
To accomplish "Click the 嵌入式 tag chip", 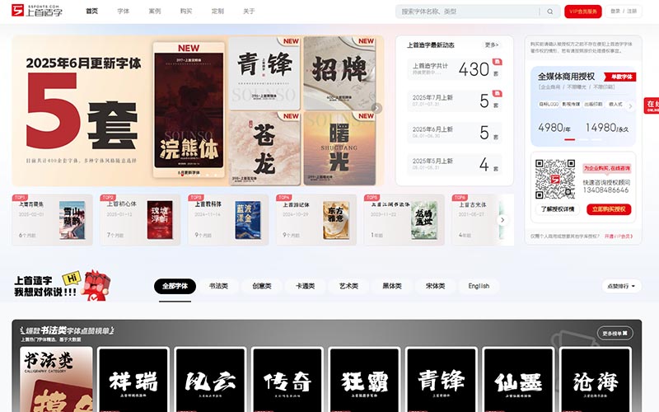I will pyautogui.click(x=615, y=104).
